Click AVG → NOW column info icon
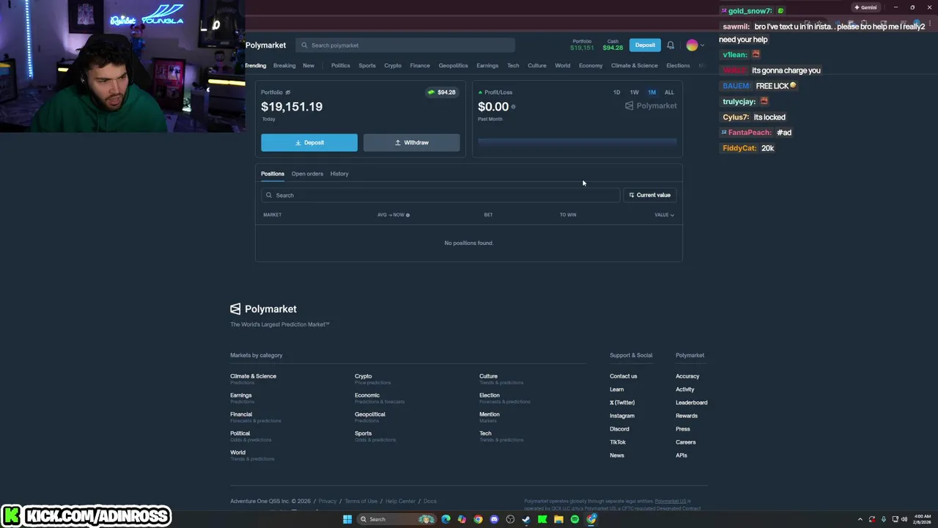 tap(407, 215)
